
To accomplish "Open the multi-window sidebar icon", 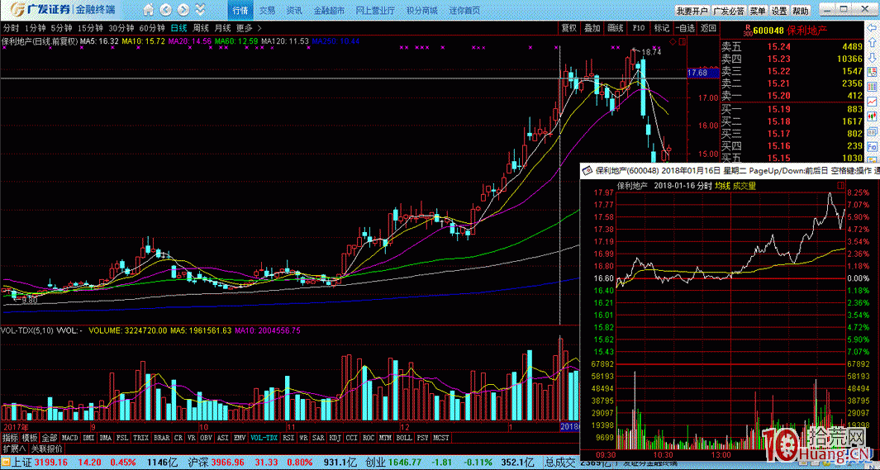I will (x=872, y=133).
